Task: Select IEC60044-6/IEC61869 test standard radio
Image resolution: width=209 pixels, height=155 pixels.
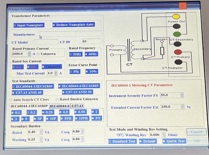Action: tap(79, 86)
